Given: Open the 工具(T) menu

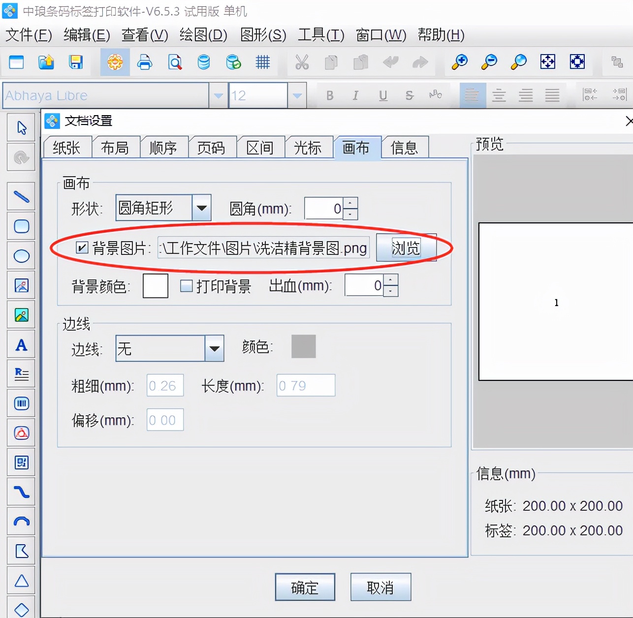Looking at the screenshot, I should click(321, 35).
